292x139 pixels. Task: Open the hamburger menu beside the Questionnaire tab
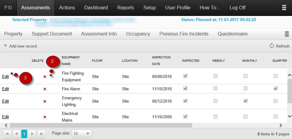287,34
